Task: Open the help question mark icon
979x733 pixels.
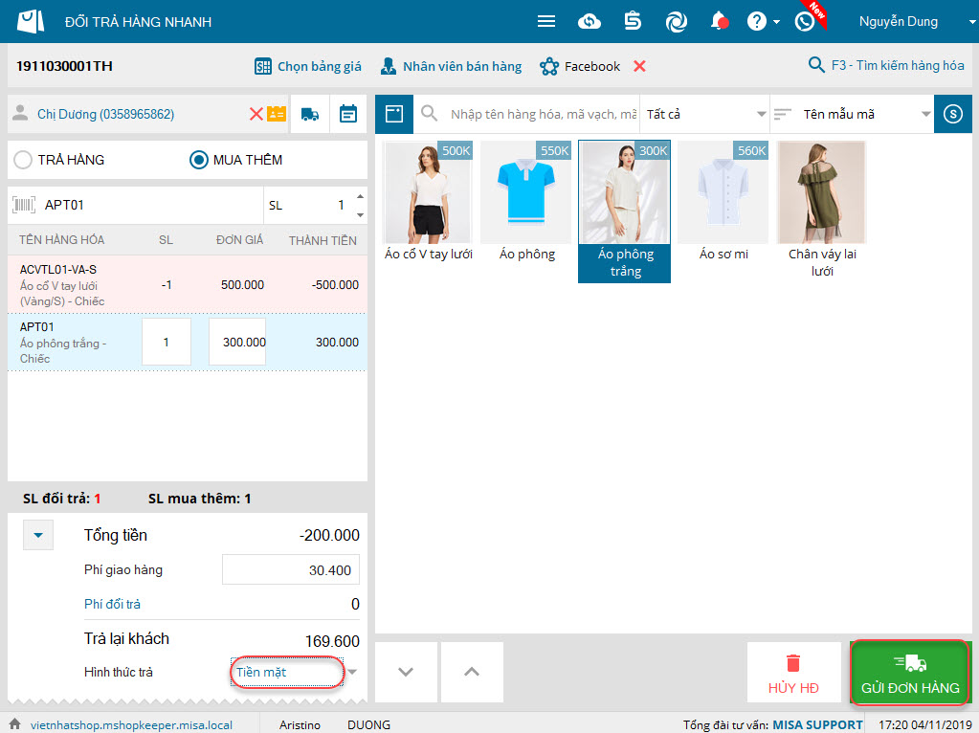Action: pos(757,22)
